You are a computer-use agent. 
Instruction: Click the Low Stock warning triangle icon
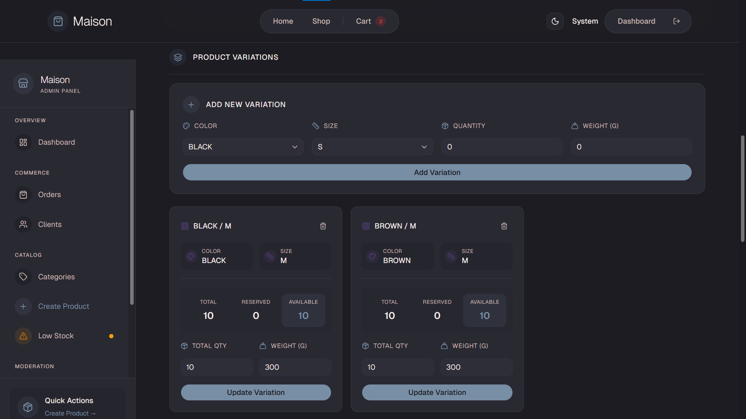coord(23,336)
